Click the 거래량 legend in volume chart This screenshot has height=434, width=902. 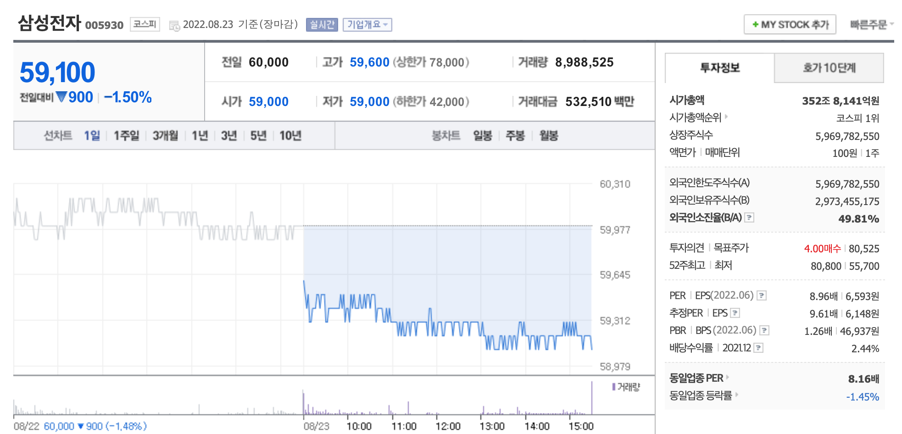(x=626, y=387)
